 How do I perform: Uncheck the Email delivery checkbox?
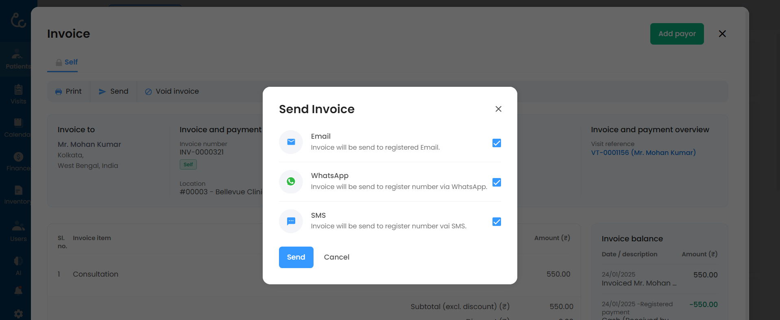coord(497,143)
